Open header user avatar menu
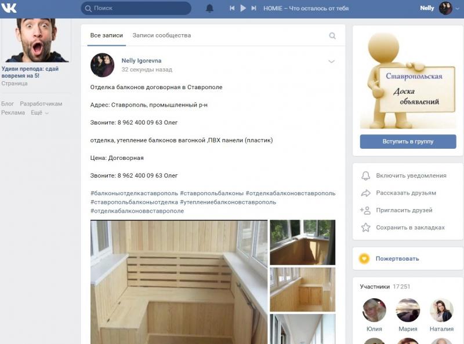Image resolution: width=464 pixels, height=344 pixels. [445, 8]
